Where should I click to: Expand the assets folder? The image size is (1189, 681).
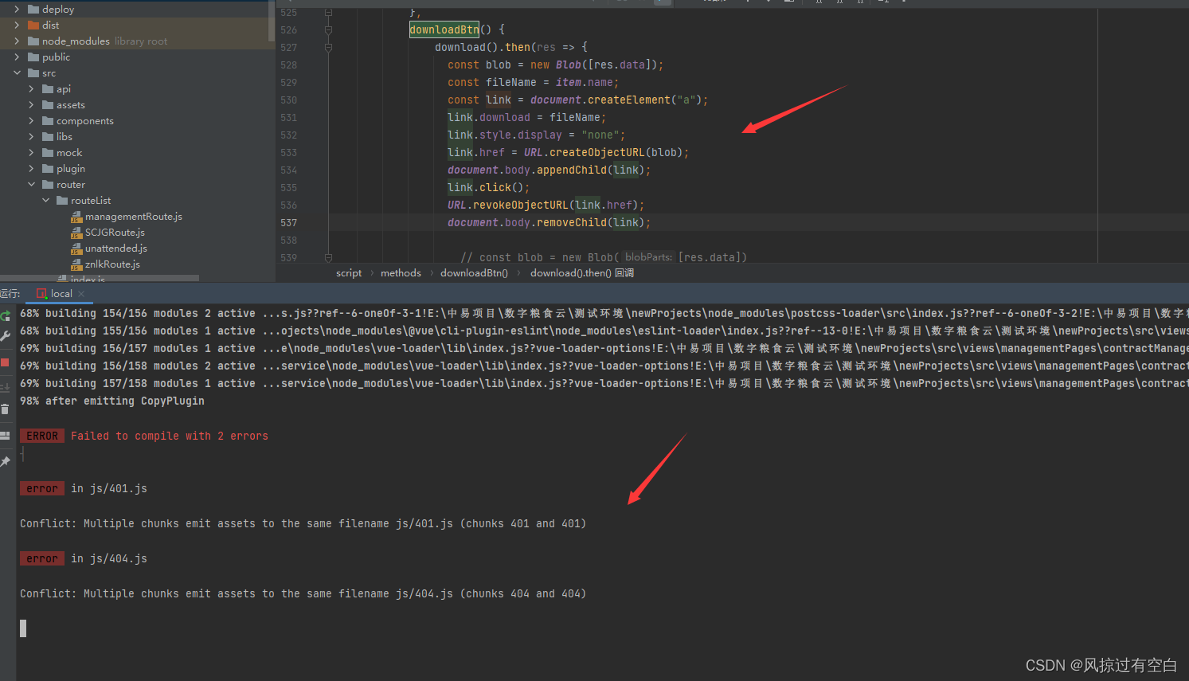31,105
